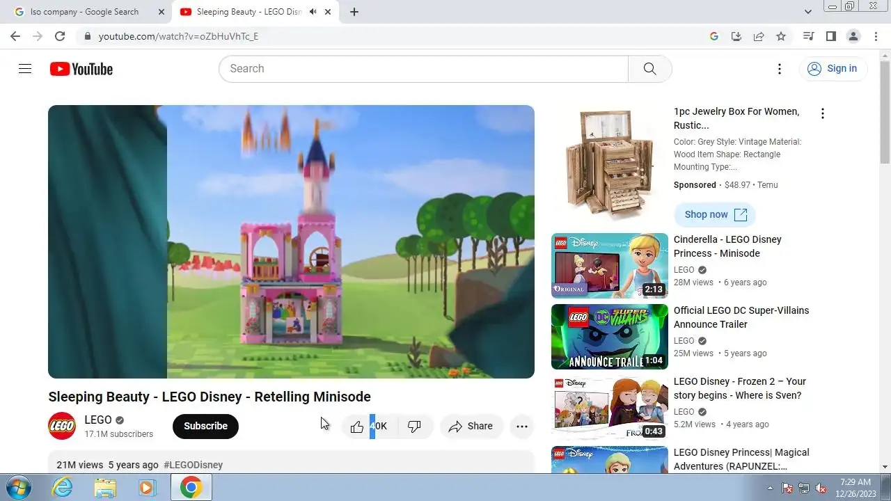Image resolution: width=891 pixels, height=501 pixels.
Task: Click the 17.1M subscribers text
Action: click(119, 434)
